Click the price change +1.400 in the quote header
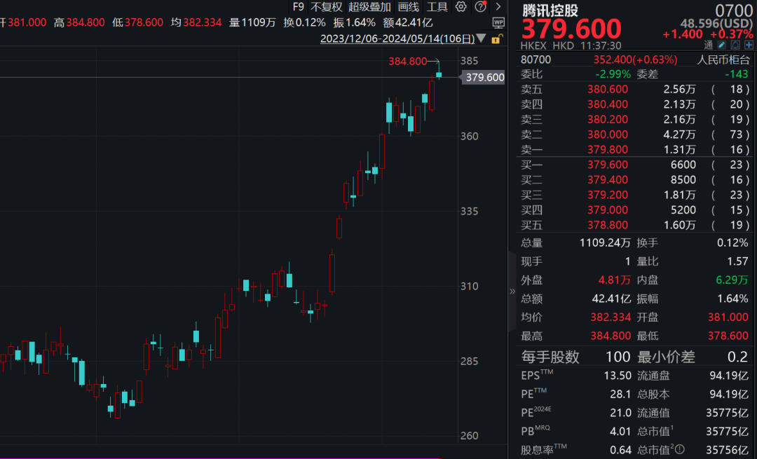The image size is (757, 459). tap(682, 34)
